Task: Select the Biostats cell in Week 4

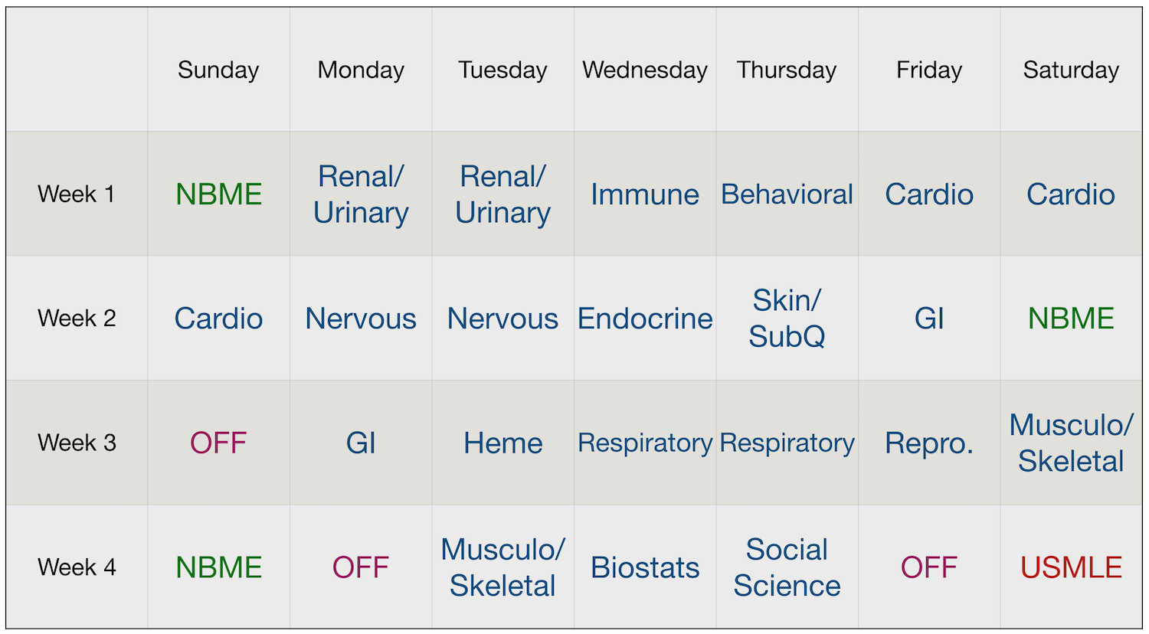Action: [645, 567]
